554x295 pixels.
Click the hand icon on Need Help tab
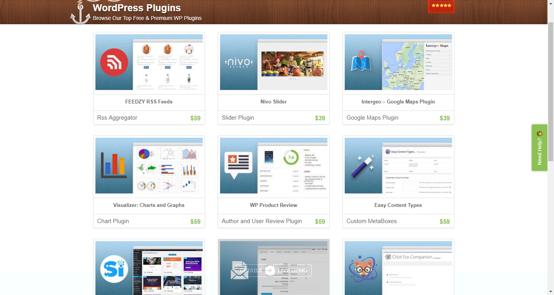[x=539, y=133]
